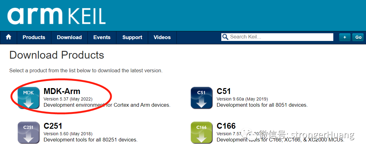The image size is (366, 152).
Task: Open the Support menu item
Action: click(132, 37)
